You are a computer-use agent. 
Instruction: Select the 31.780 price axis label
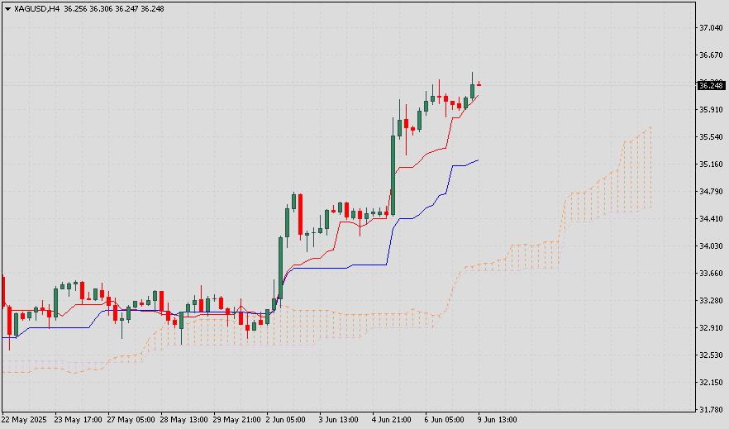pos(712,410)
